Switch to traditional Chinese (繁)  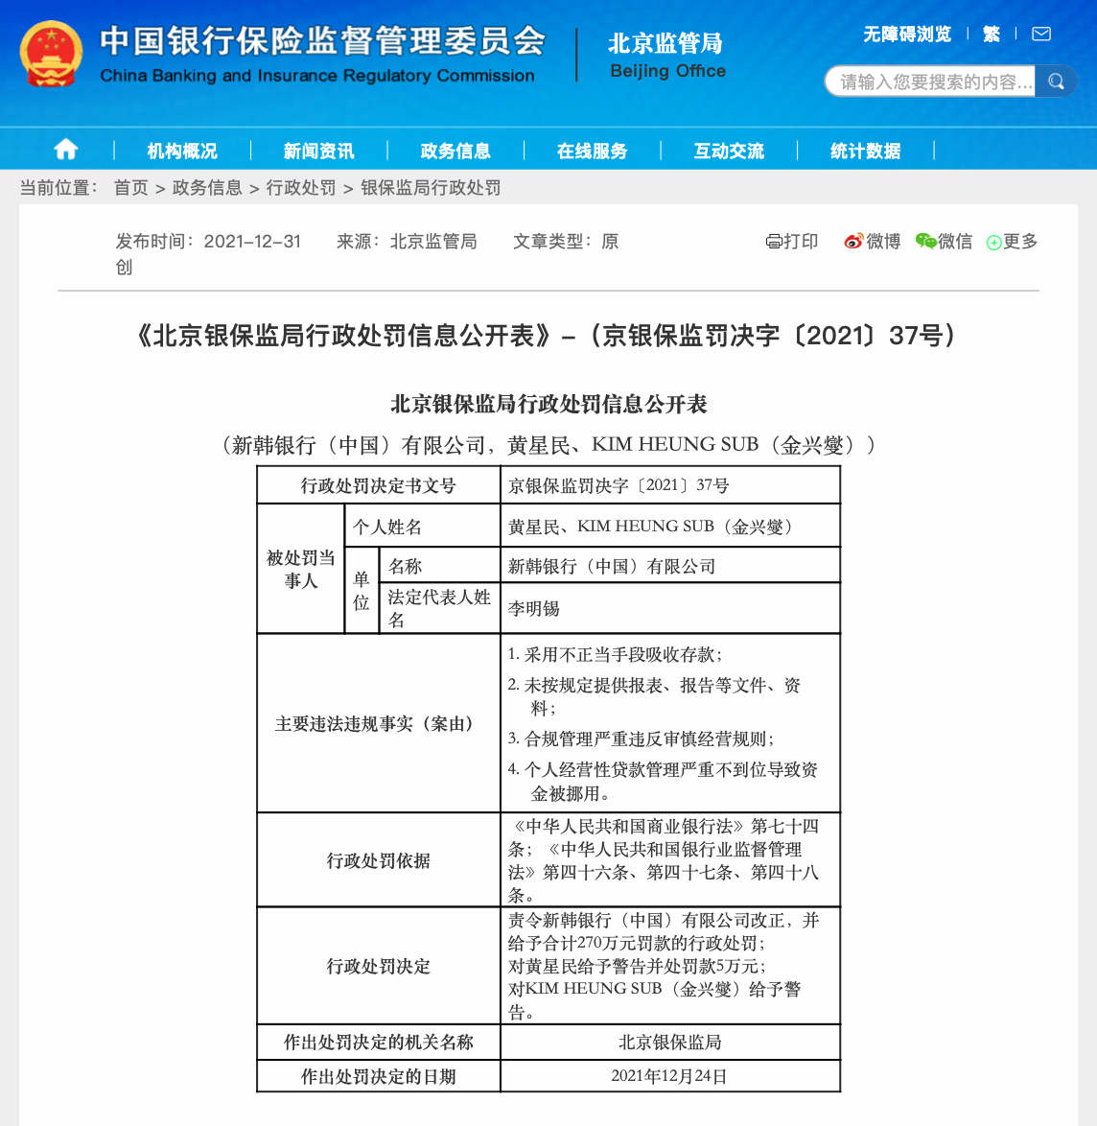[x=992, y=35]
